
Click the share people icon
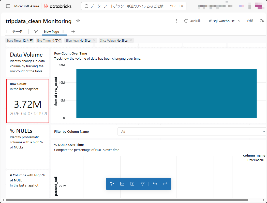[262, 21]
